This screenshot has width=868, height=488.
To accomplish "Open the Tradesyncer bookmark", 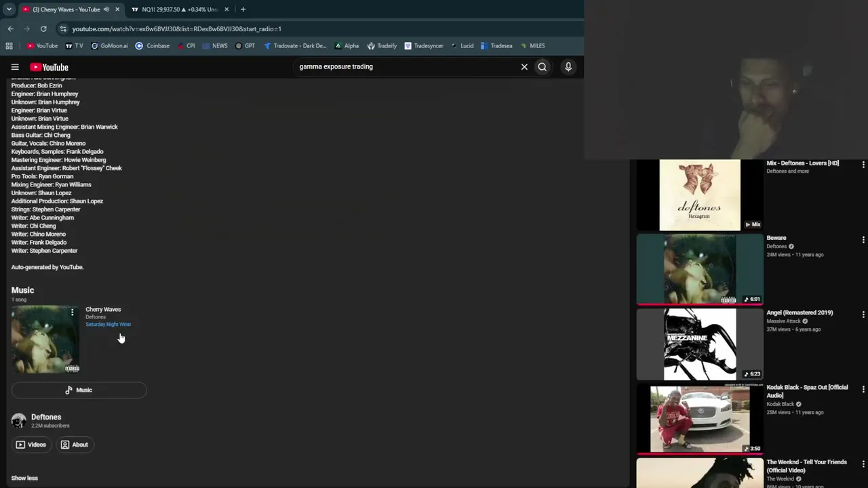I will pos(424,46).
